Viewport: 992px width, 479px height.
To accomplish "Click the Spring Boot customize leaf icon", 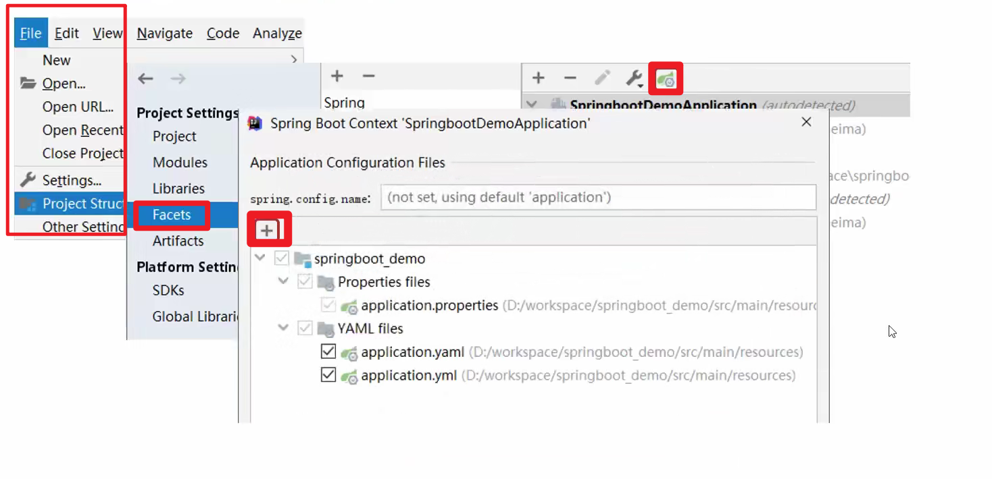I will [x=666, y=78].
